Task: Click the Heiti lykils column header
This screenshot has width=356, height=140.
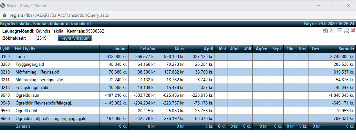Action: [25, 49]
